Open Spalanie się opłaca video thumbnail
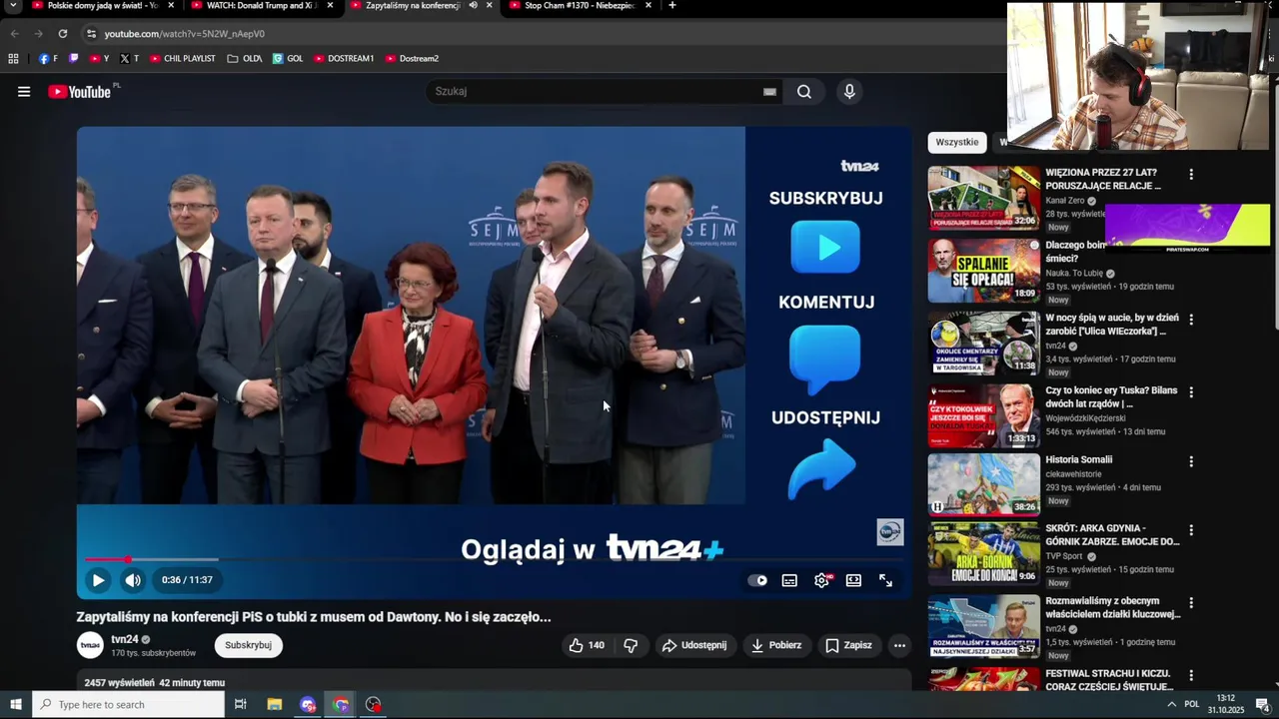Viewport: 1279px width, 719px height. click(984, 271)
